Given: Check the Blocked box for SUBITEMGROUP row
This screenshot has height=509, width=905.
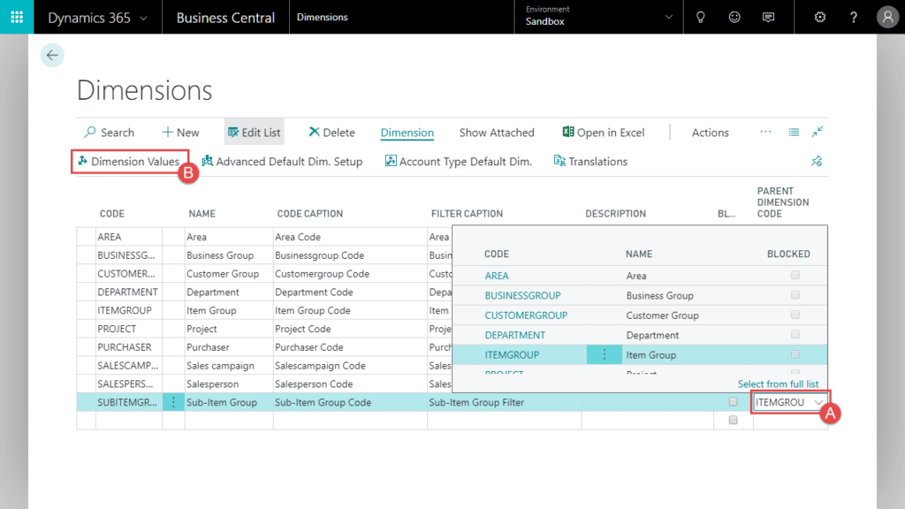Looking at the screenshot, I should 733,402.
